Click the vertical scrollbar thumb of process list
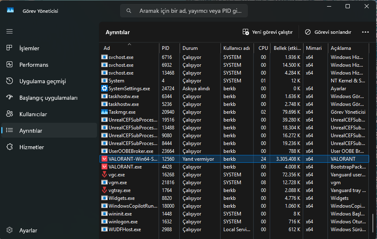Screen dimensions: 377x239 click(373, 224)
